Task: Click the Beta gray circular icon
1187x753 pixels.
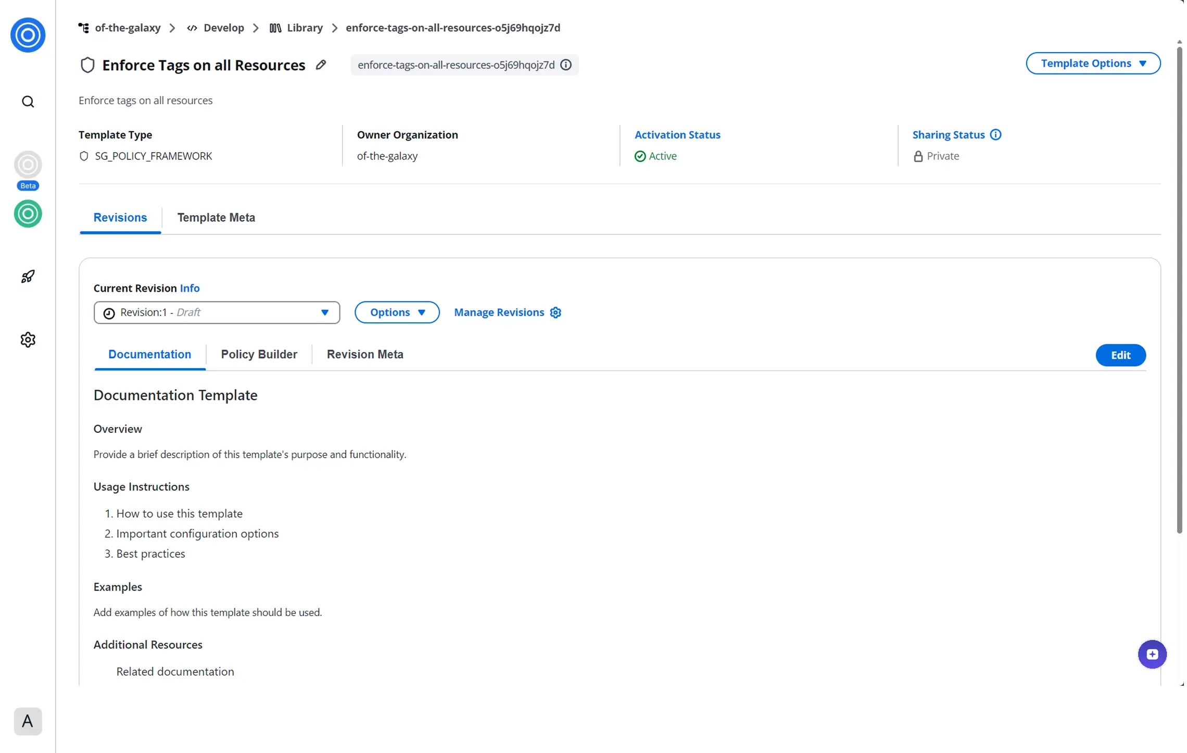Action: tap(28, 165)
